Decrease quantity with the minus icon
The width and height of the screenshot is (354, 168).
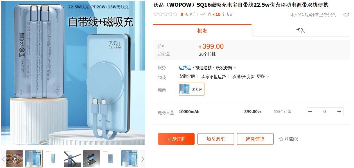[x=310, y=112]
